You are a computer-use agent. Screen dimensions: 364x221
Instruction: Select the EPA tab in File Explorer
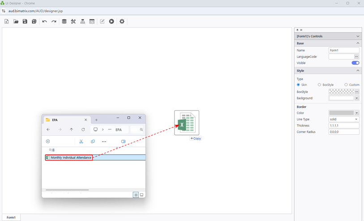(x=63, y=120)
